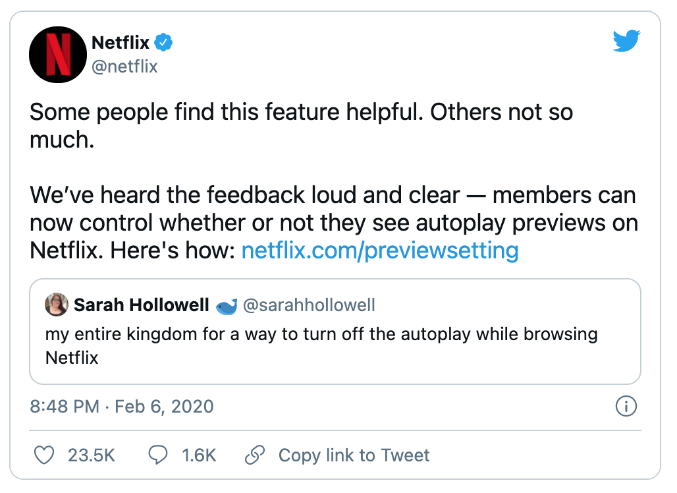Open the tweet info icon

pyautogui.click(x=626, y=407)
